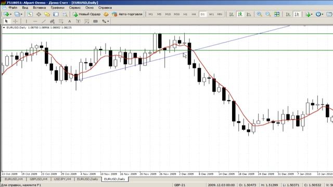The height and width of the screenshot is (187, 333).
Task: Pick the Vertical Line drawing tool
Action: (27, 21)
